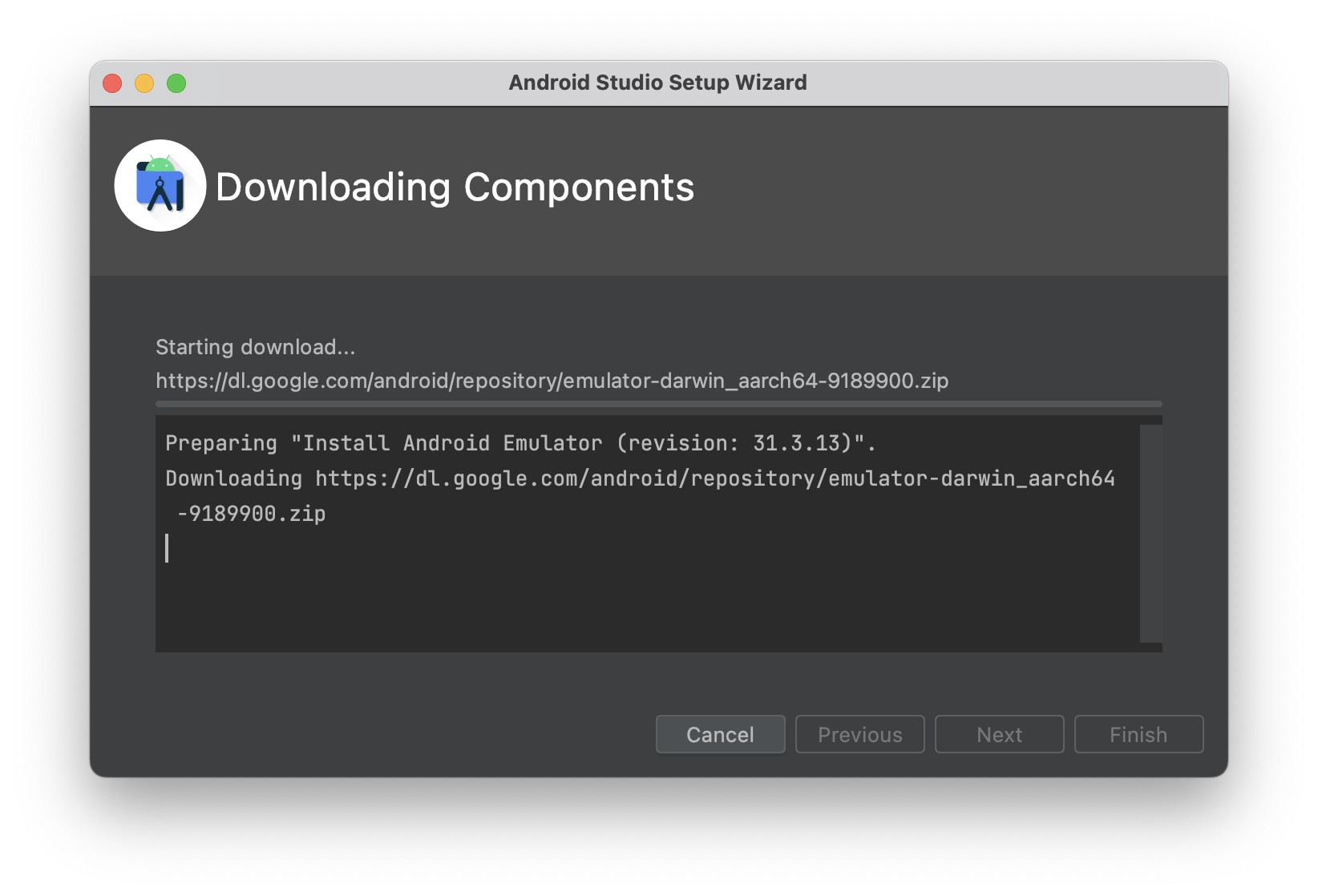1318x896 pixels.
Task: Click the download progress bar
Action: point(657,404)
